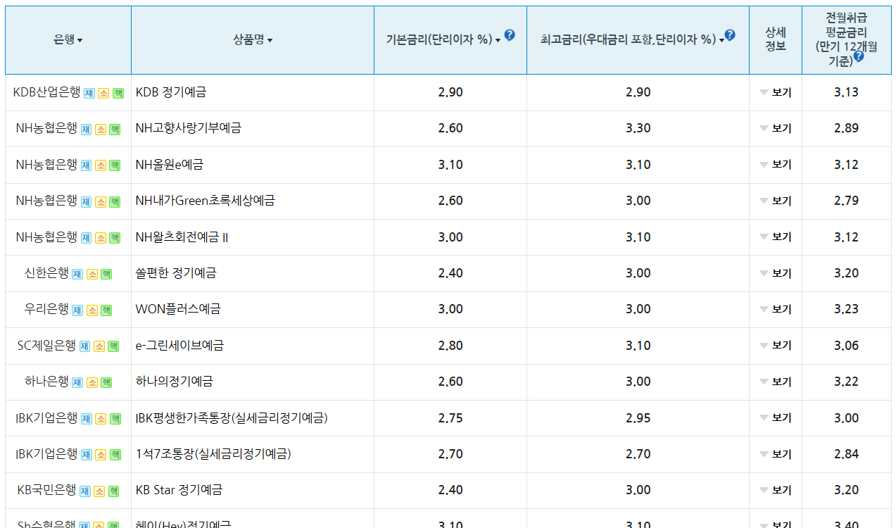
Task: Expand 보기 for 1석7조통장
Action: tap(776, 454)
